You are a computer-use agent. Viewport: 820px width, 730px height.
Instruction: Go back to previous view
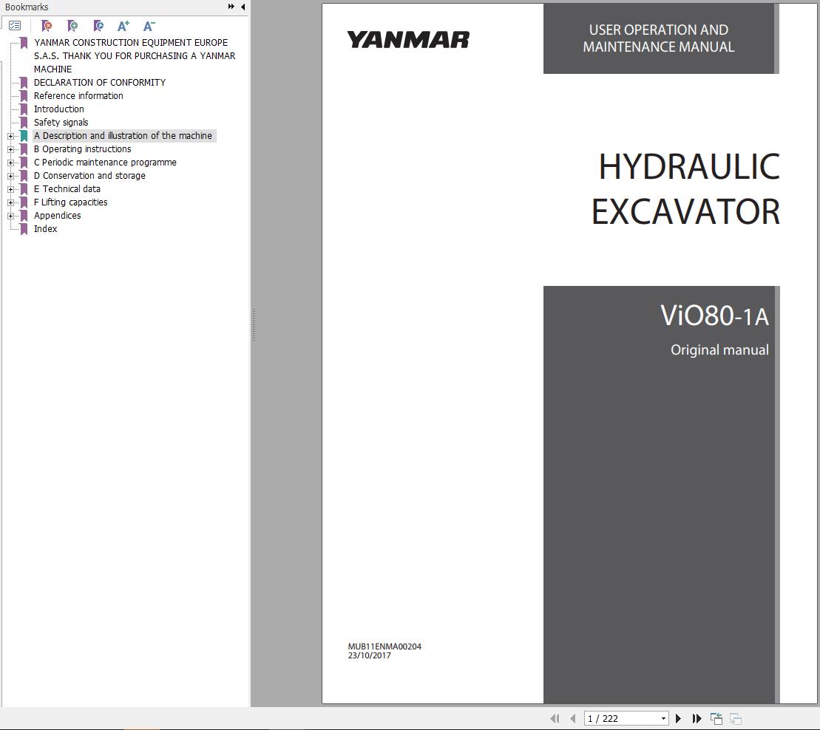click(716, 717)
